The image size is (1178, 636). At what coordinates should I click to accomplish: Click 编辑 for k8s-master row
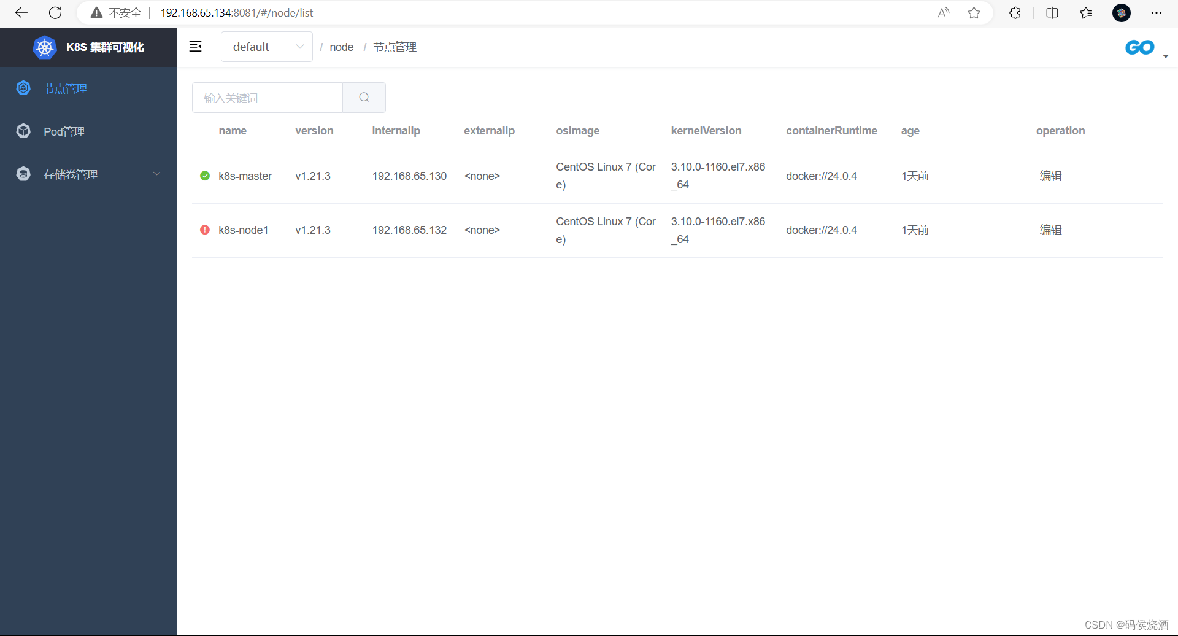point(1050,176)
